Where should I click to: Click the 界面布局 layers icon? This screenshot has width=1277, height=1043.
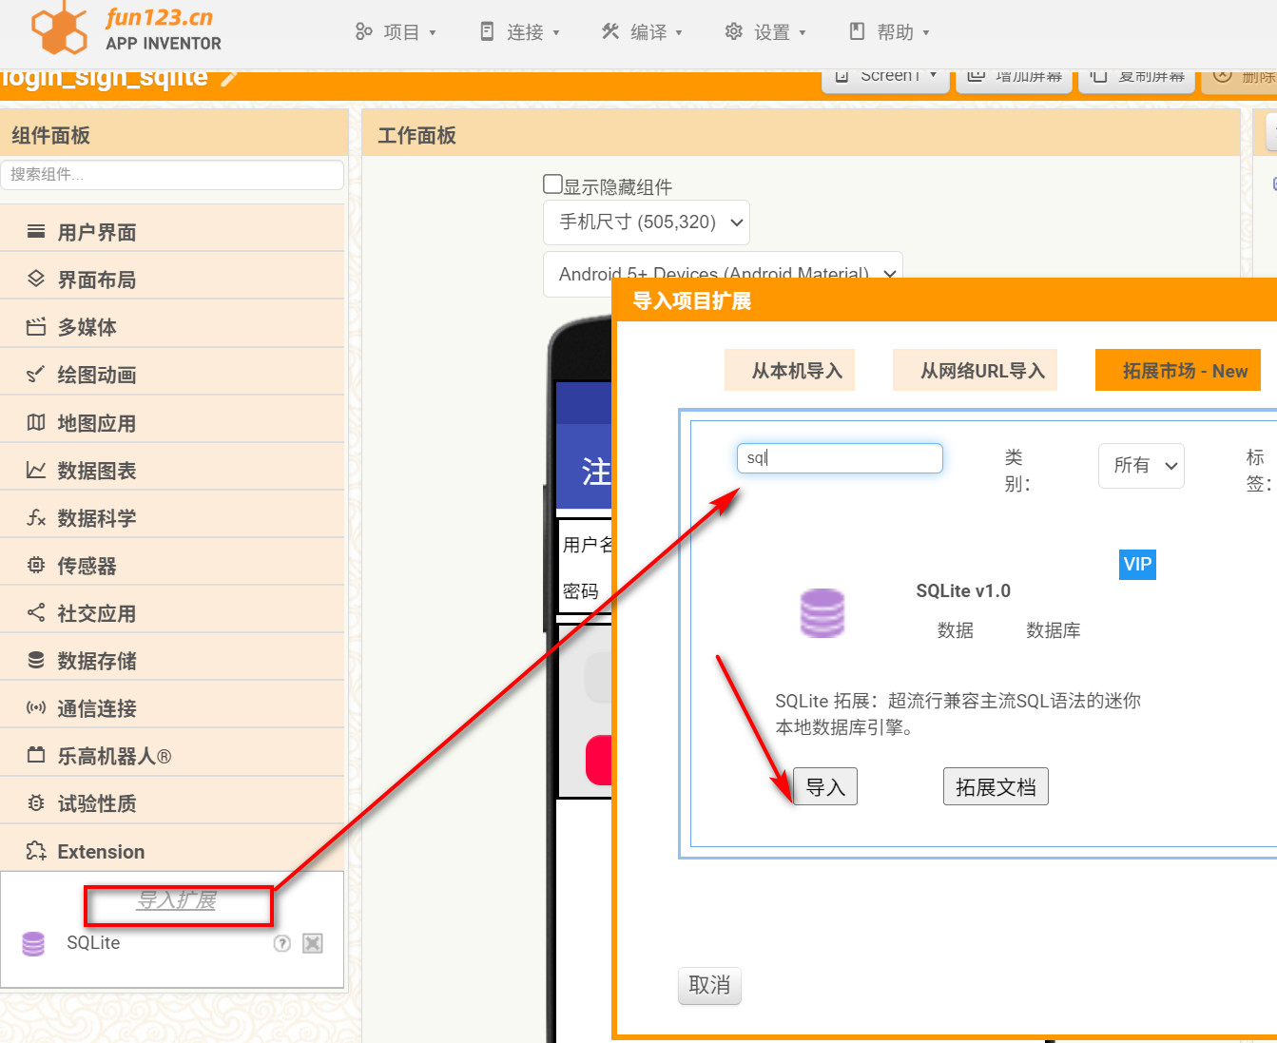click(36, 280)
